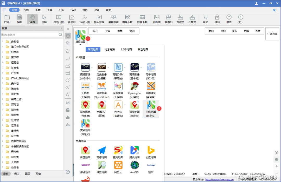Open dropdown arrow beside 天地图

coord(92,86)
